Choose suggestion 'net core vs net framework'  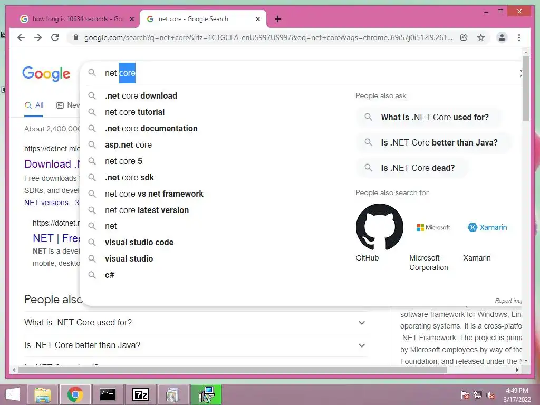pyautogui.click(x=154, y=194)
